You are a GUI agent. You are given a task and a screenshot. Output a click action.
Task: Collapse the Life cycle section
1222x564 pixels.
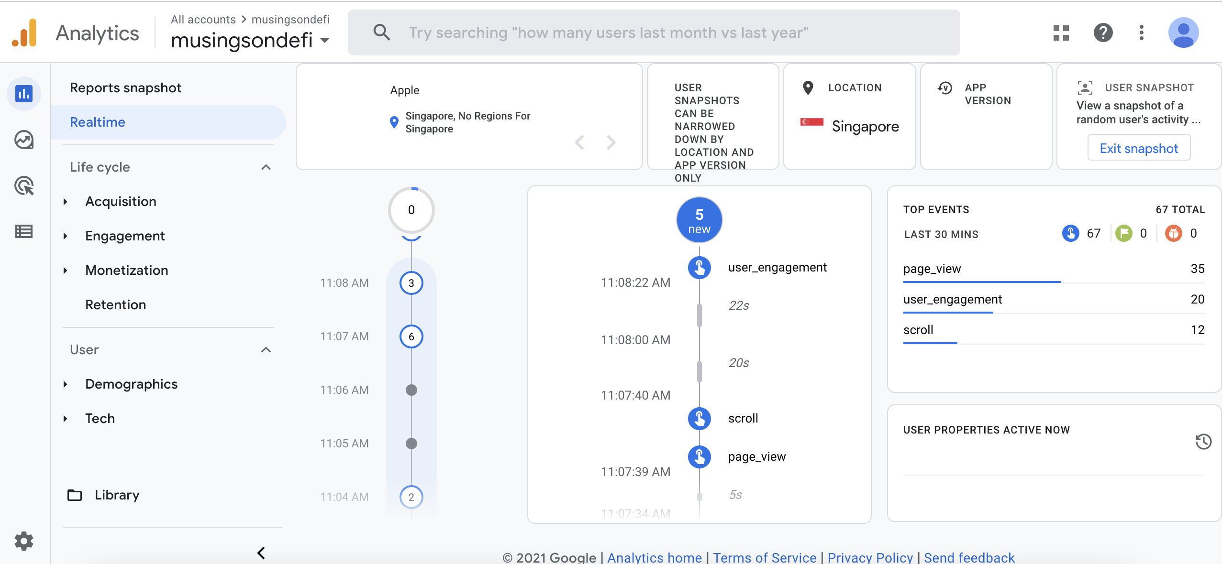click(x=266, y=167)
